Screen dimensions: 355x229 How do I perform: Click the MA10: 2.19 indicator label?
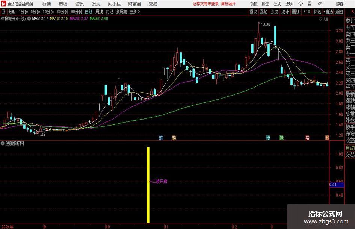(x=59, y=18)
